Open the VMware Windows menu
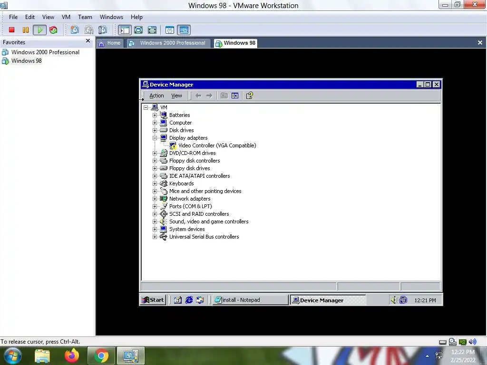The width and height of the screenshot is (487, 365). click(x=111, y=17)
